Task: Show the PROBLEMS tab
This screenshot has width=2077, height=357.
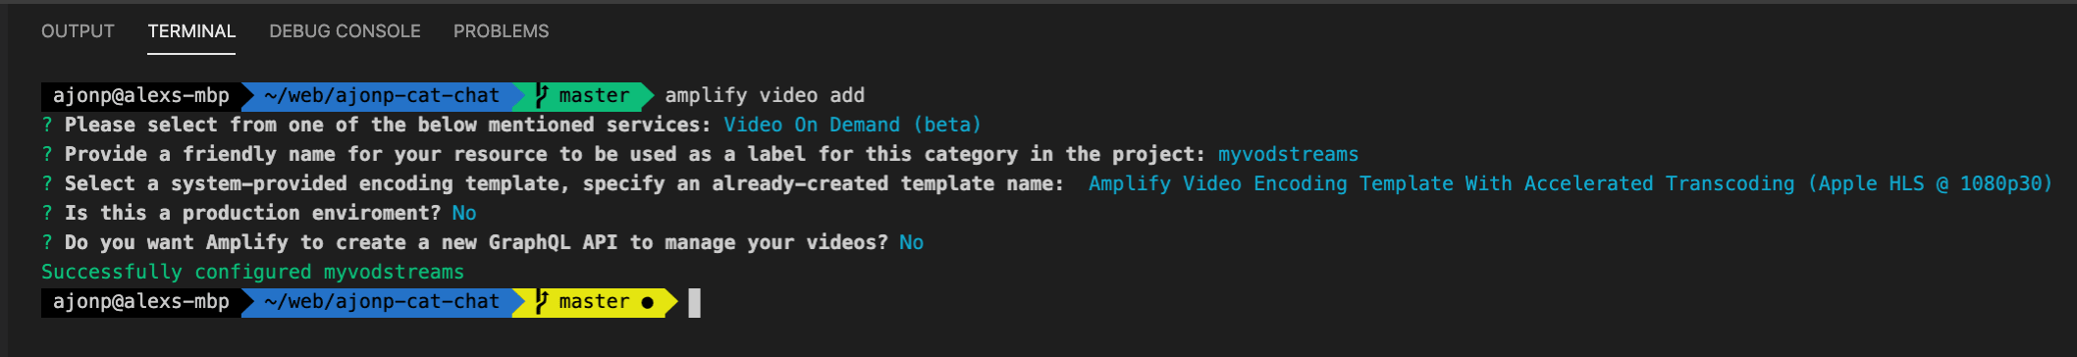Action: pos(501,31)
